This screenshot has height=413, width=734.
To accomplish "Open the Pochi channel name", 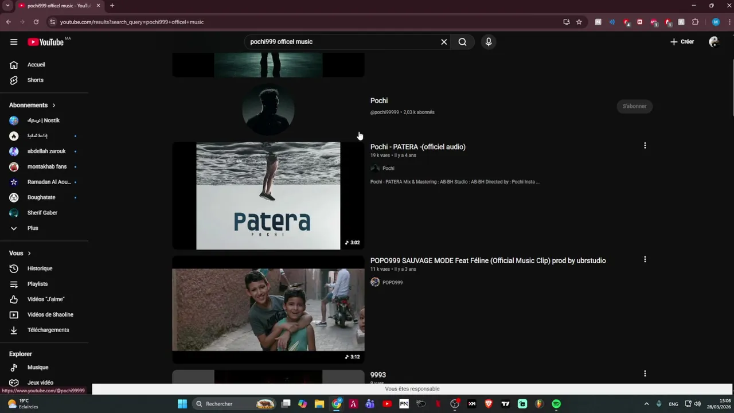I will pos(379,101).
